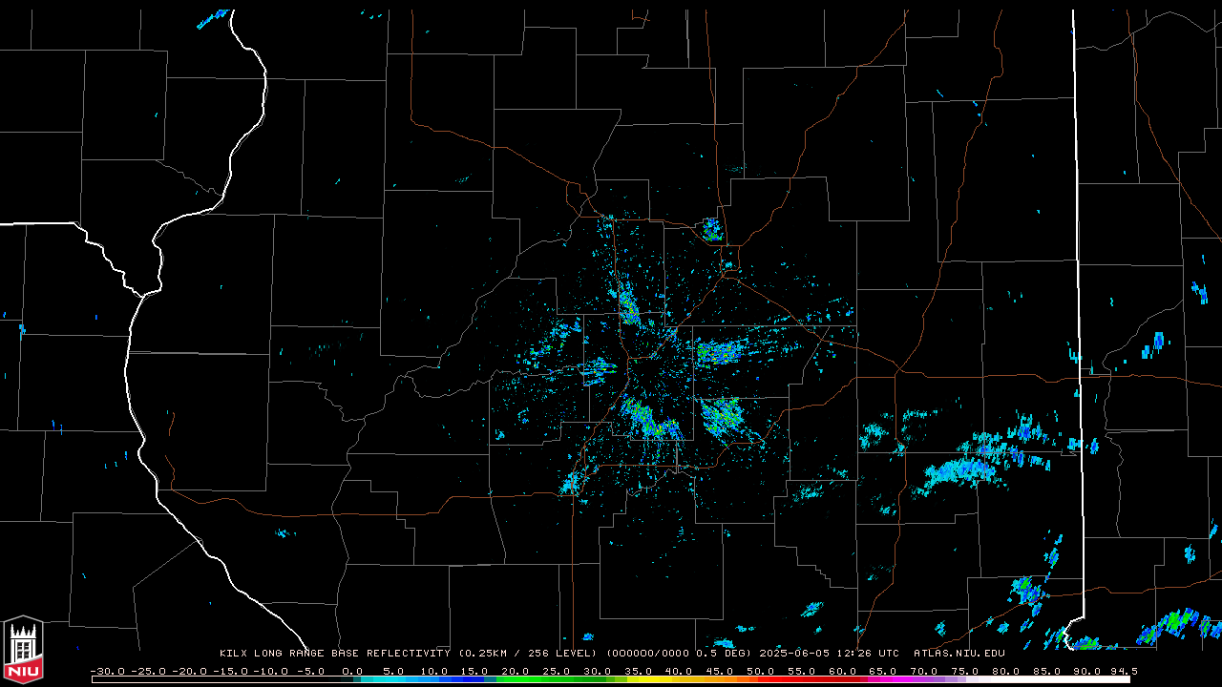Click the -15.0 scale label
The width and height of the screenshot is (1222, 687).
[231, 671]
